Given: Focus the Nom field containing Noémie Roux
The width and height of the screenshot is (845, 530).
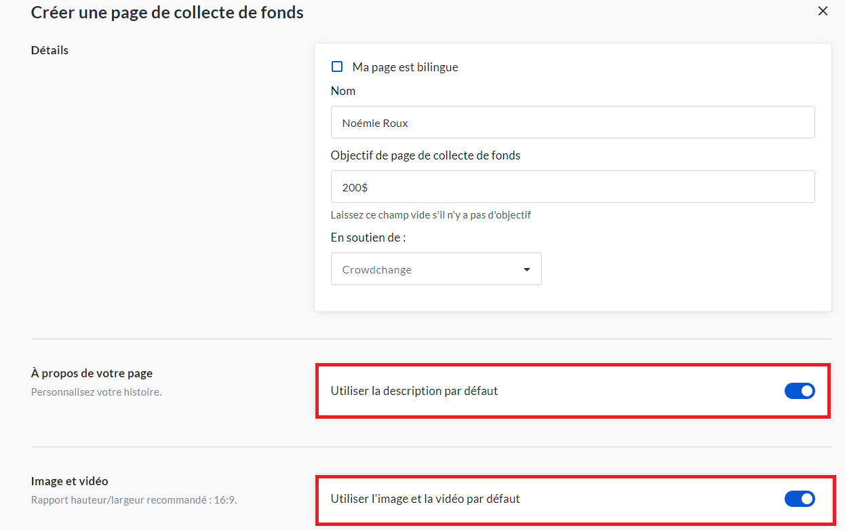Looking at the screenshot, I should pyautogui.click(x=572, y=123).
